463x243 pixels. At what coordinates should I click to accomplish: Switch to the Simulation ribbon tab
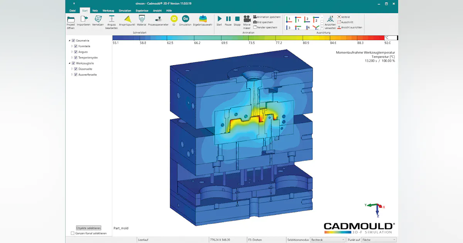click(125, 10)
